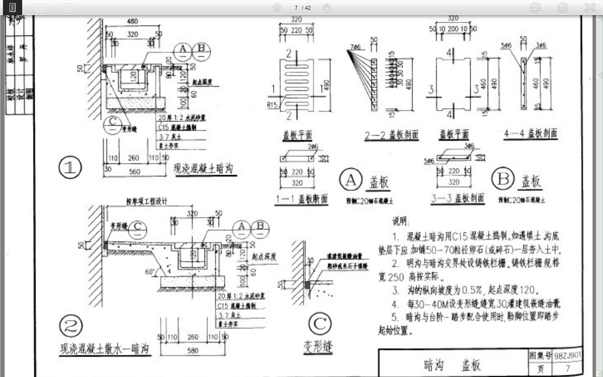Click the 图集号 cell in title block
The width and height of the screenshot is (603, 377).
540,356
